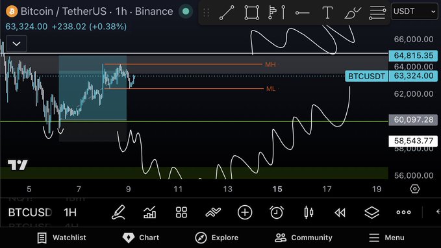Viewport: 441px width, 248px height.
Task: Click the 58,543.77 price label
Action: (413, 141)
